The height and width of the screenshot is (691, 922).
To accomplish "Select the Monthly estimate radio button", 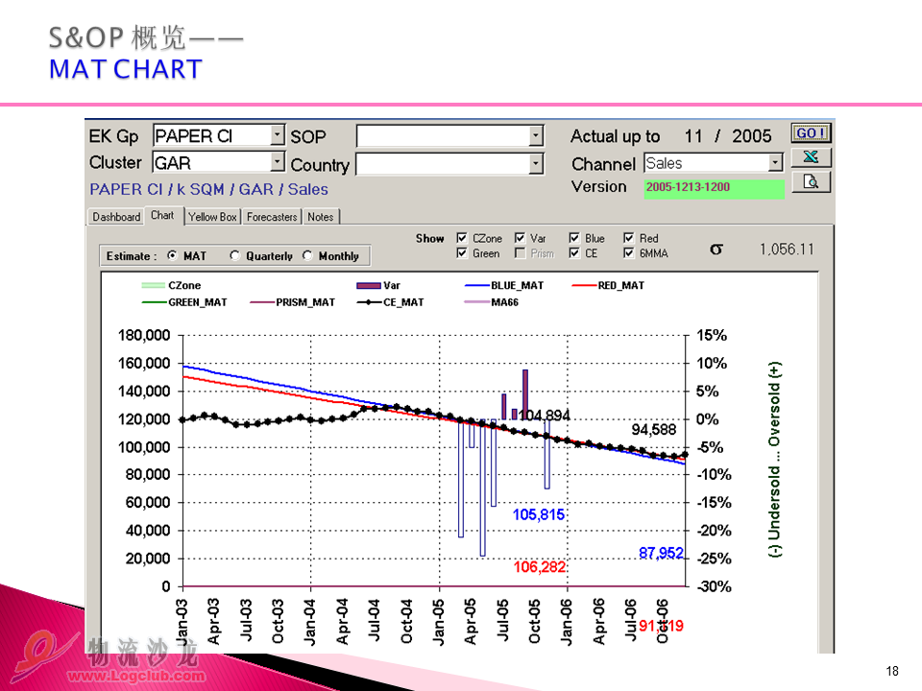I will 307,255.
